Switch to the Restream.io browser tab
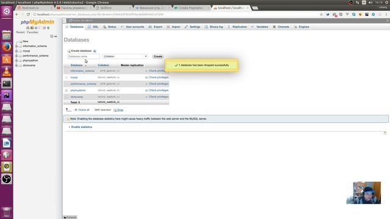Viewport: 390px width, 219px height. coord(35,8)
